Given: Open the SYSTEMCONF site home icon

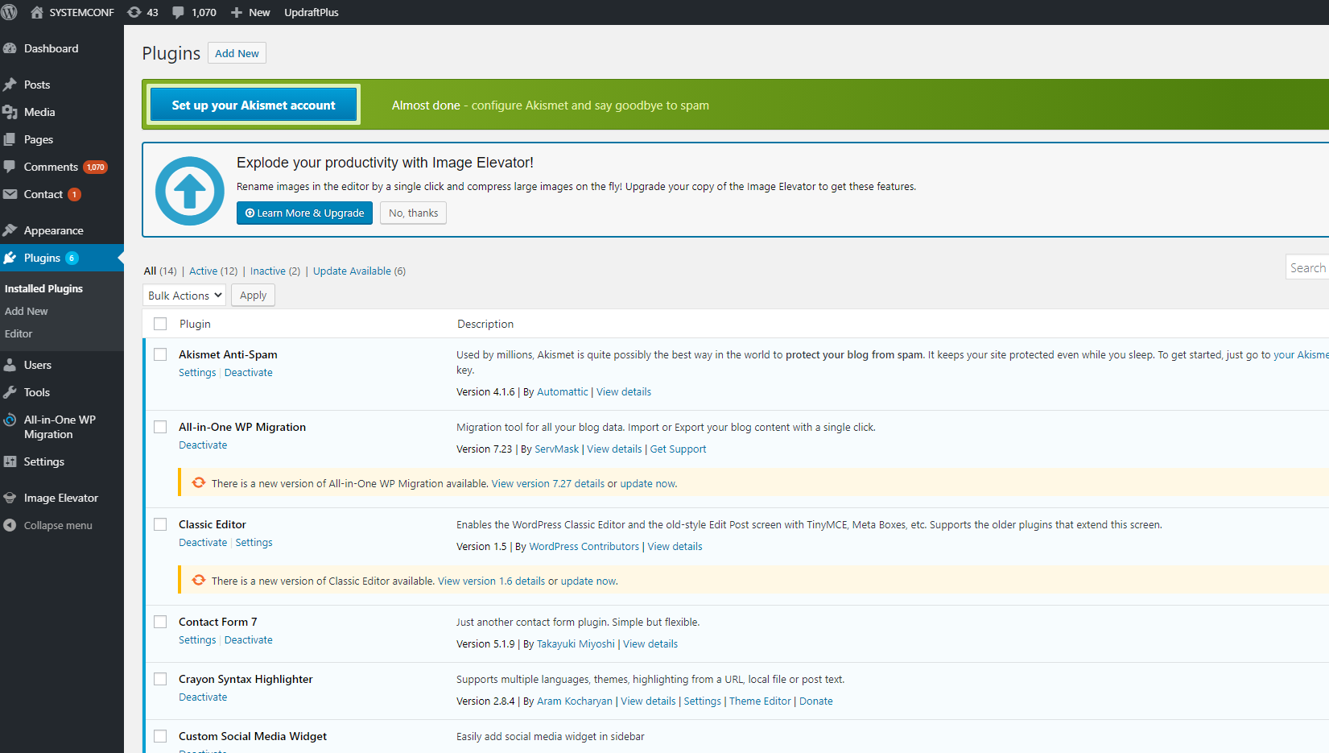Looking at the screenshot, I should (37, 12).
